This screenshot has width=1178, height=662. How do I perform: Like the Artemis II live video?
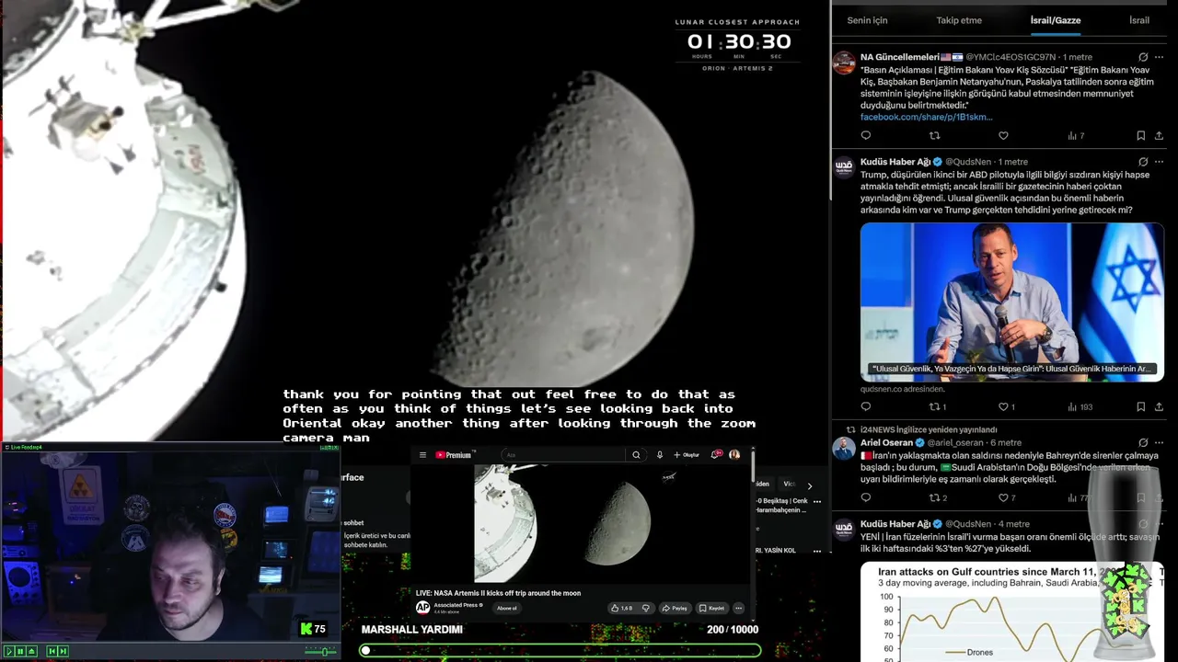(x=621, y=608)
